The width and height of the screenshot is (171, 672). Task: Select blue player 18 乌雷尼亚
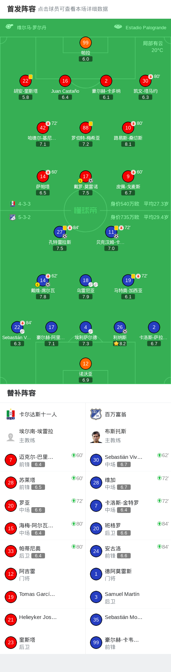tap(86, 280)
